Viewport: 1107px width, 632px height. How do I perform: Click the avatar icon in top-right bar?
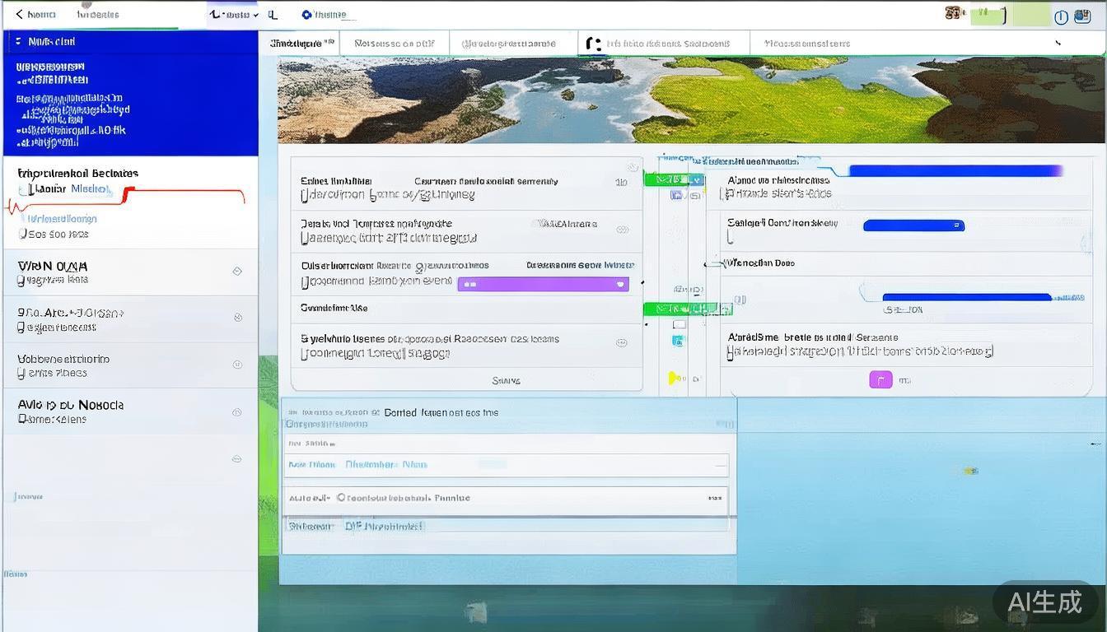pyautogui.click(x=954, y=14)
